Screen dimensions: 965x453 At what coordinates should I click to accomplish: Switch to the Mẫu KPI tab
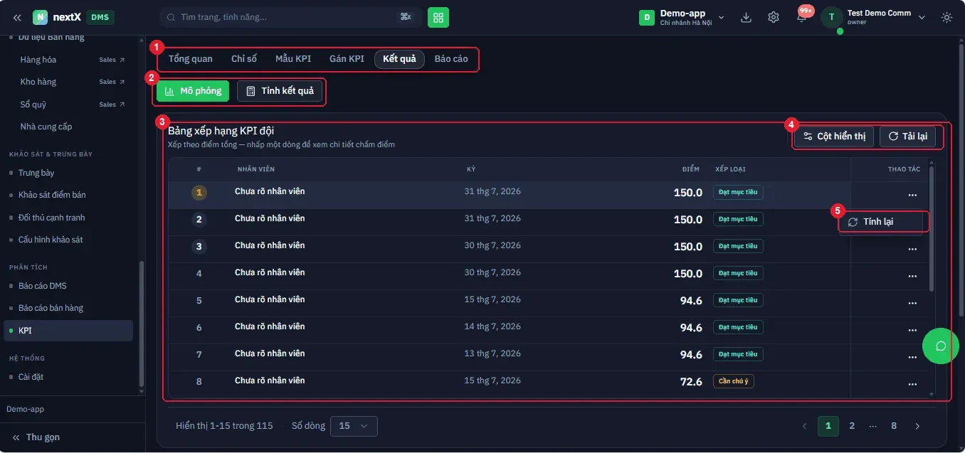point(293,59)
